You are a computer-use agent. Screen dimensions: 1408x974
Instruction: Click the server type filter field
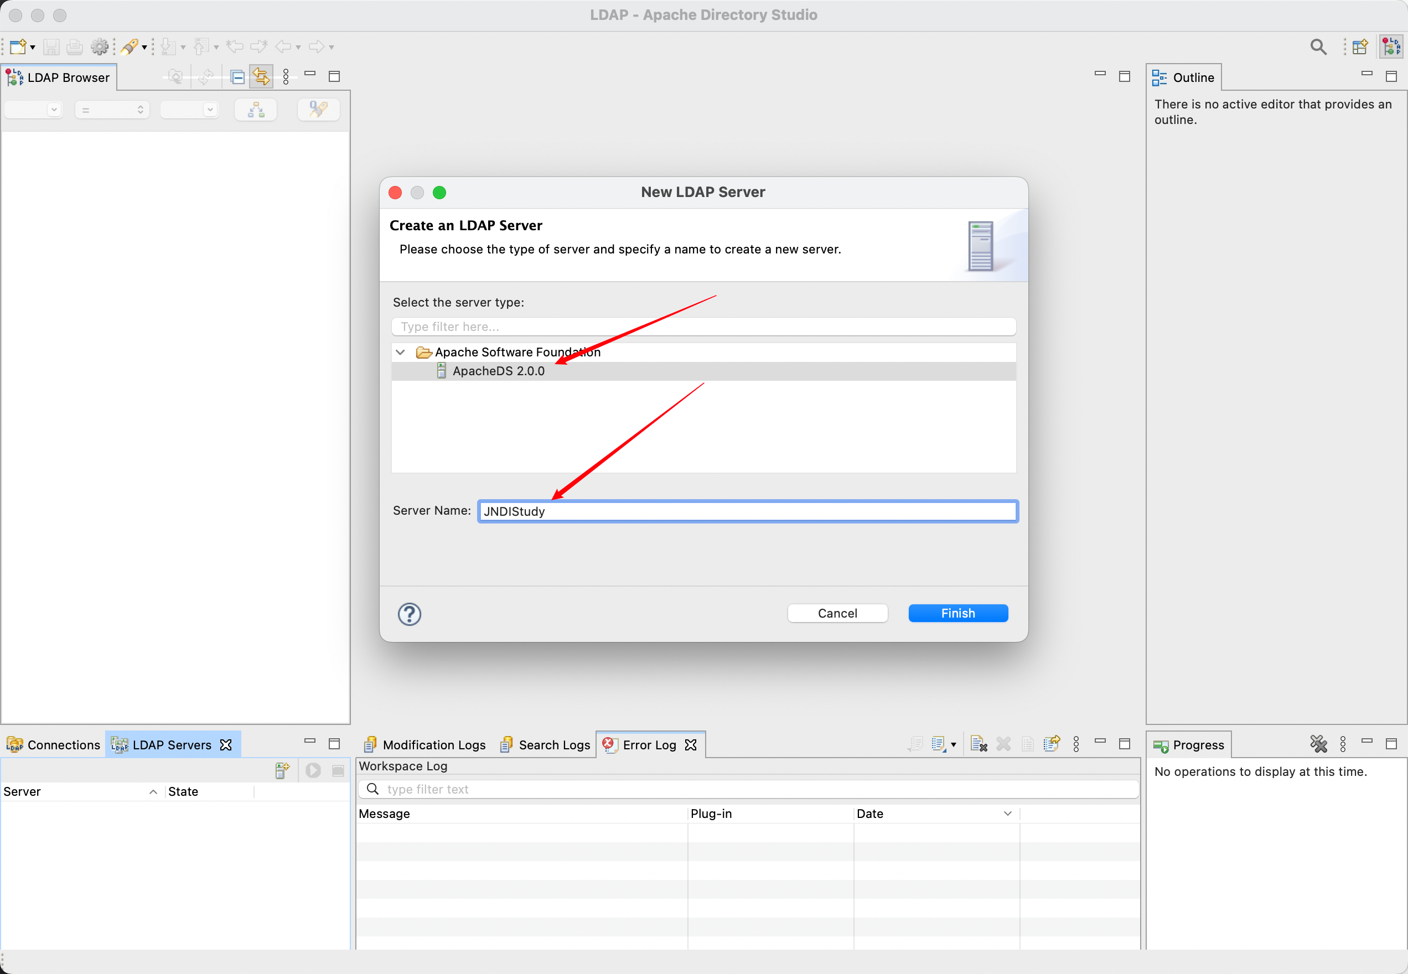[x=703, y=327]
